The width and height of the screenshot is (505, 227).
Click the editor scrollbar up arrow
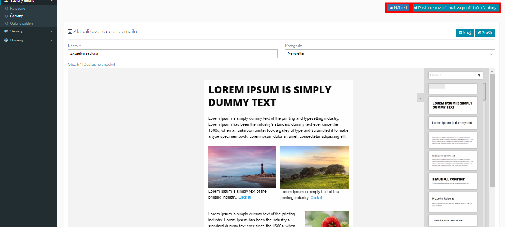coord(492,71)
